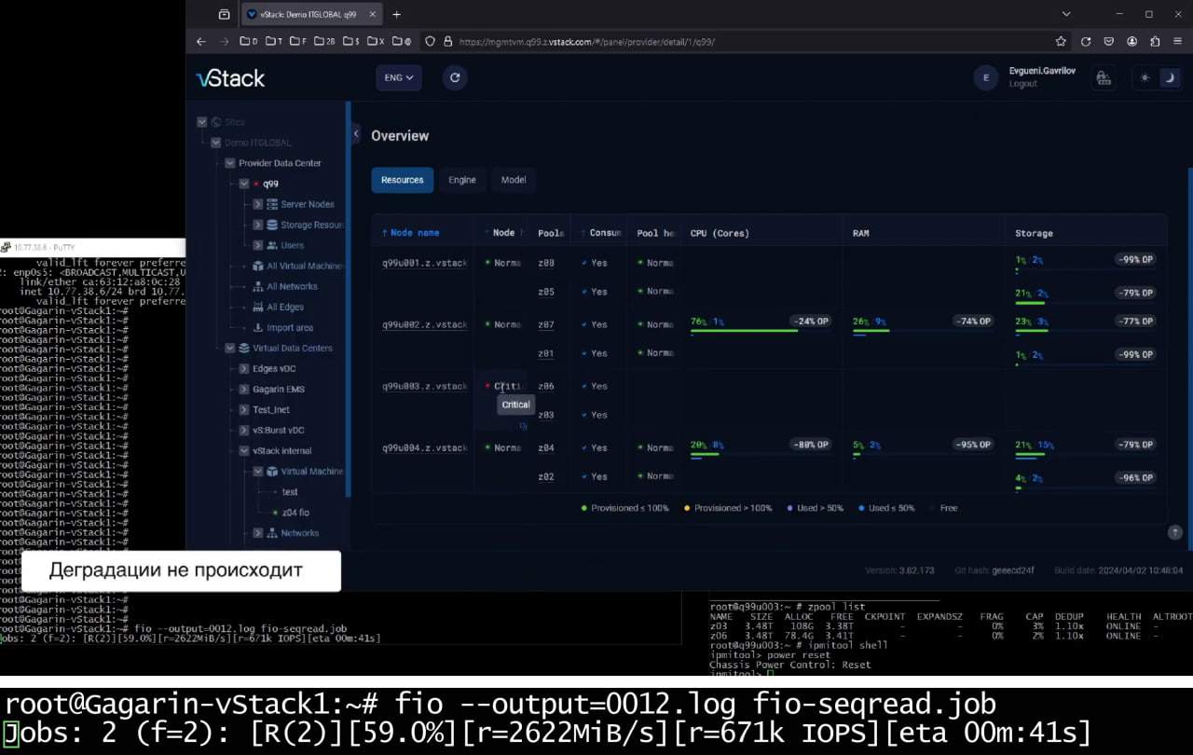The width and height of the screenshot is (1193, 755).
Task: Click the lock icon near the username
Action: 1103,78
